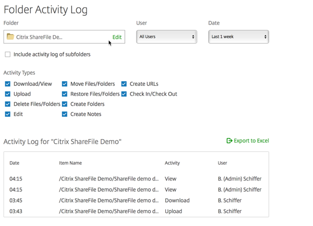313x226 pixels.
Task: Click the yellow folder icon in Folder field
Action: [10, 37]
